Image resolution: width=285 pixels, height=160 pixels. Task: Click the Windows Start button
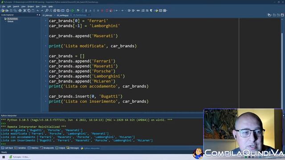point(4,157)
